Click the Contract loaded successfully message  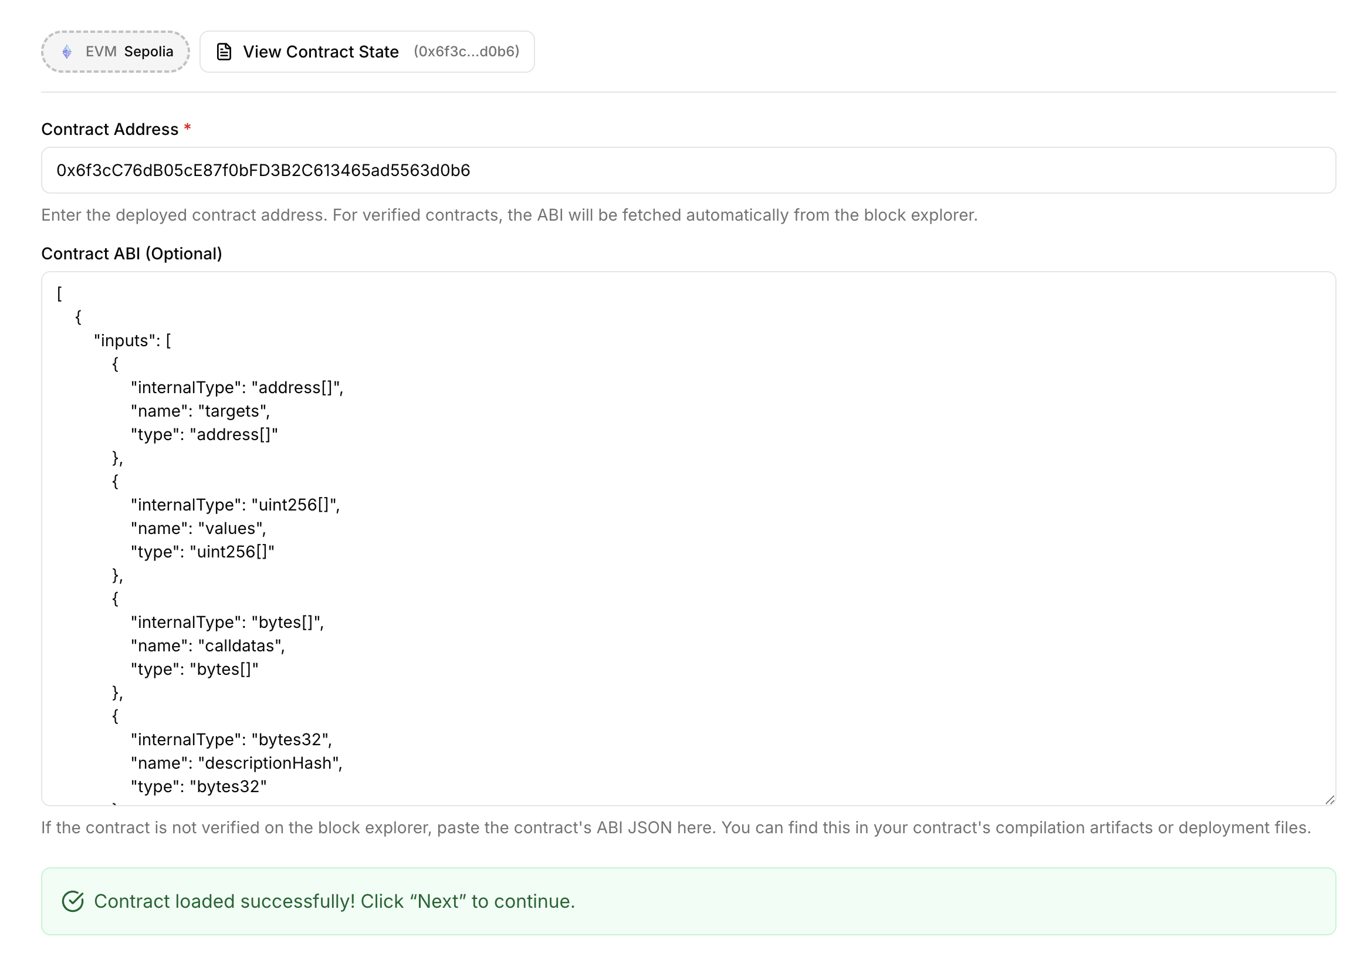point(334,901)
